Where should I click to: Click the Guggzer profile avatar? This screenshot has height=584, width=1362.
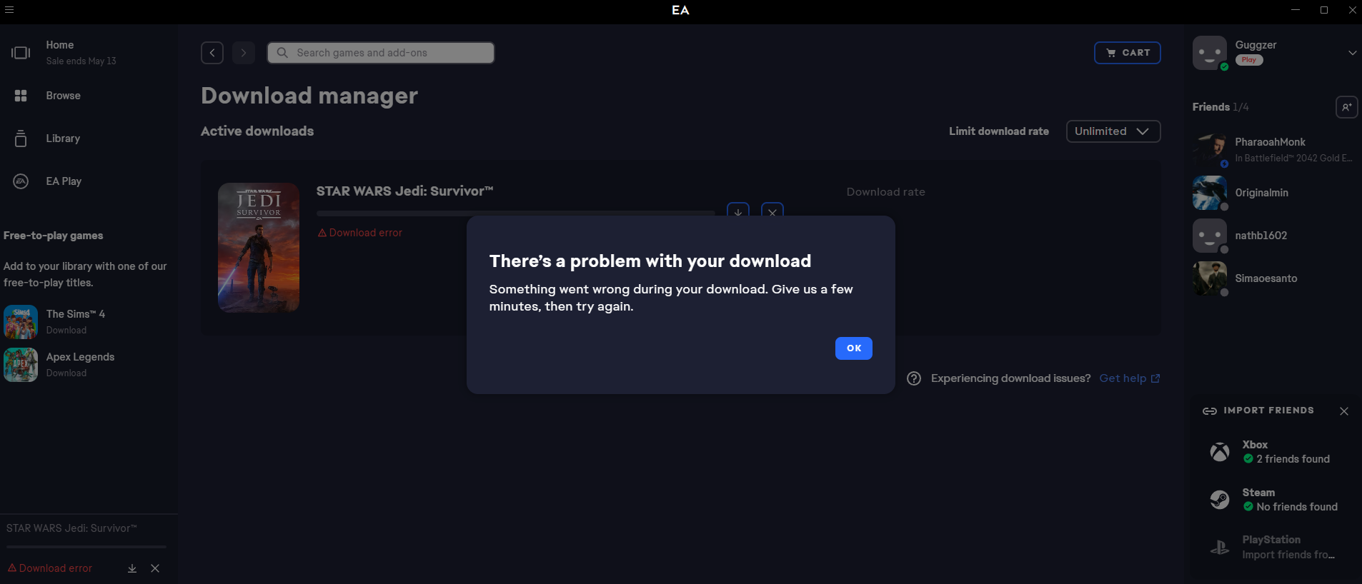[x=1210, y=53]
